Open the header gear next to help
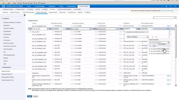179x100 pixels. coord(171,6)
